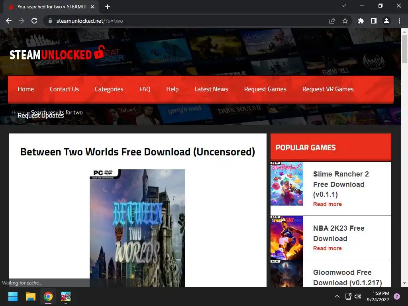408x306 pixels.
Task: Click the Chrome taskbar icon
Action: pyautogui.click(x=48, y=296)
